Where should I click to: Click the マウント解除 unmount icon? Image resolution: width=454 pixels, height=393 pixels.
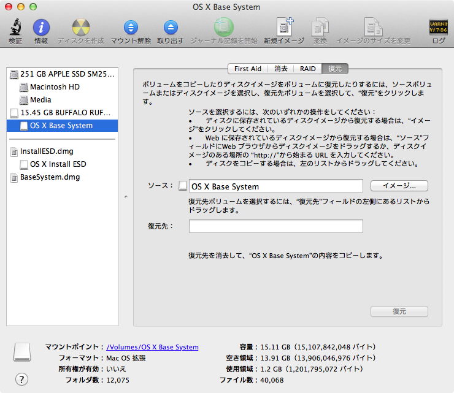point(131,28)
